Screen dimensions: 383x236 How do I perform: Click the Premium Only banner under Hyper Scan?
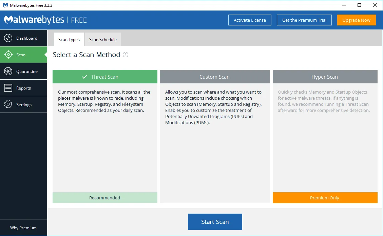325,198
